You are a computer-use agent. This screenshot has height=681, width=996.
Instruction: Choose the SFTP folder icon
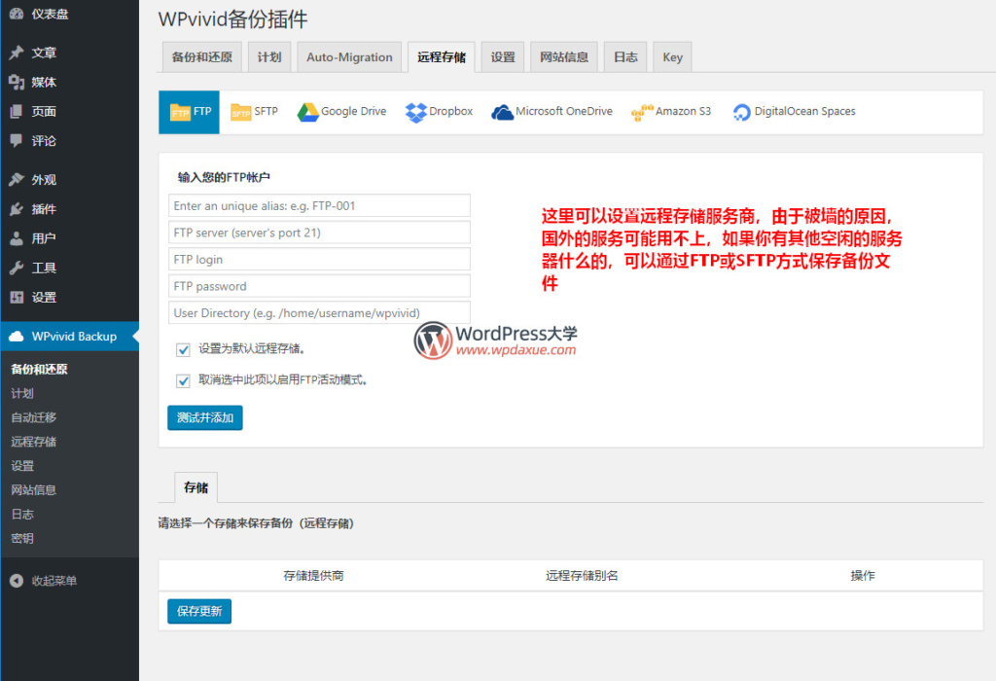pyautogui.click(x=240, y=112)
